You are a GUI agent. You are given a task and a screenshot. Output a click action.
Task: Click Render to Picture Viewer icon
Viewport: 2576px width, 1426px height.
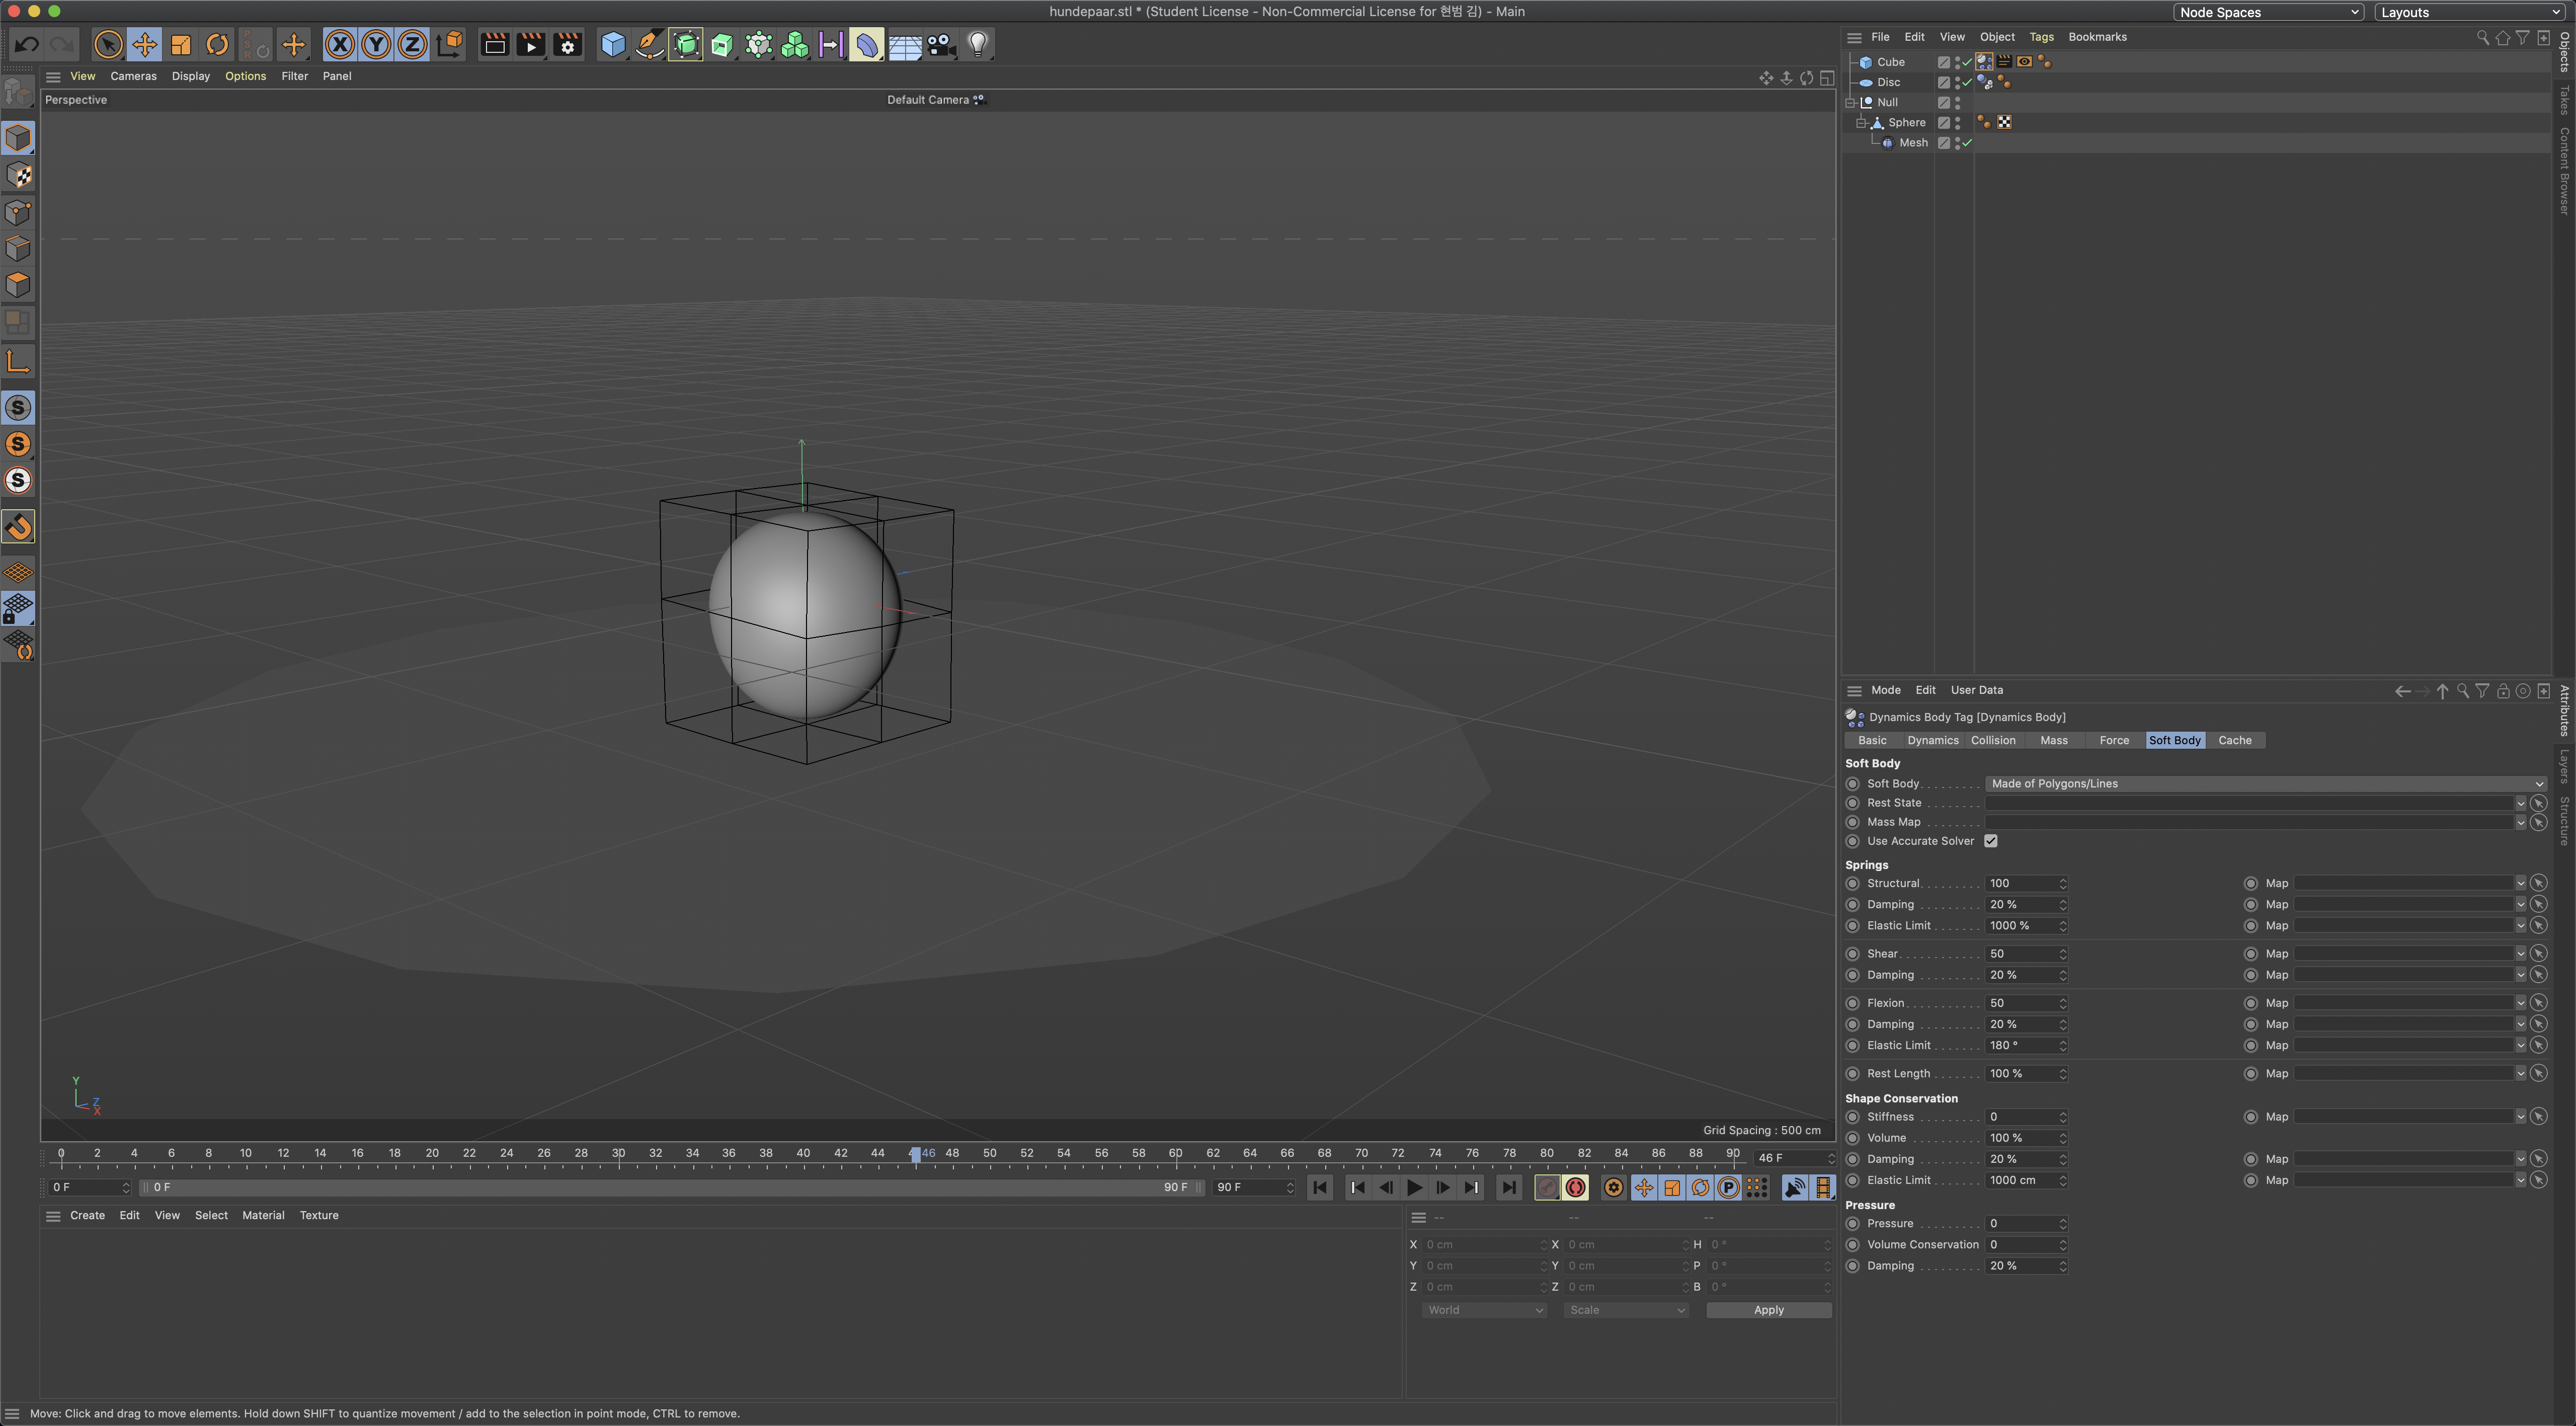click(x=531, y=44)
